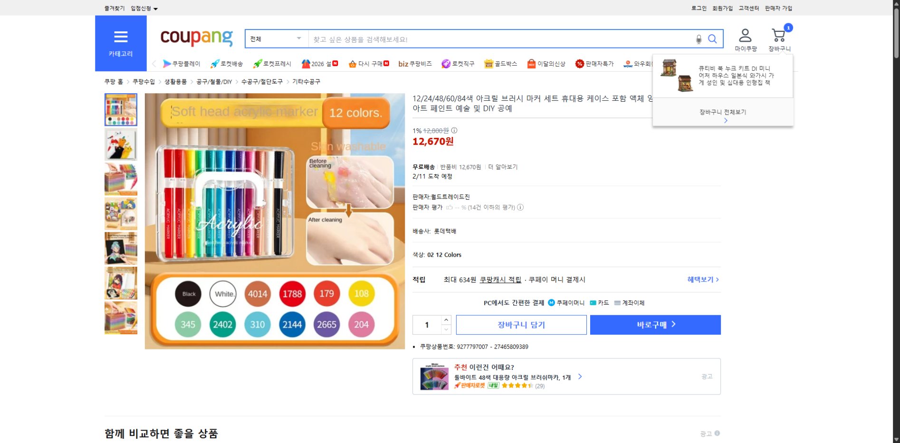Open the 카테고리 hamburger menu
The height and width of the screenshot is (443, 900).
[121, 37]
